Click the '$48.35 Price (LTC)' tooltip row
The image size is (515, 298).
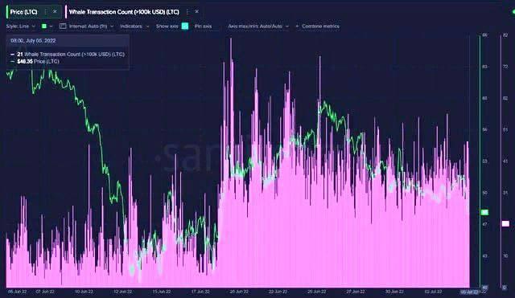[x=35, y=61]
